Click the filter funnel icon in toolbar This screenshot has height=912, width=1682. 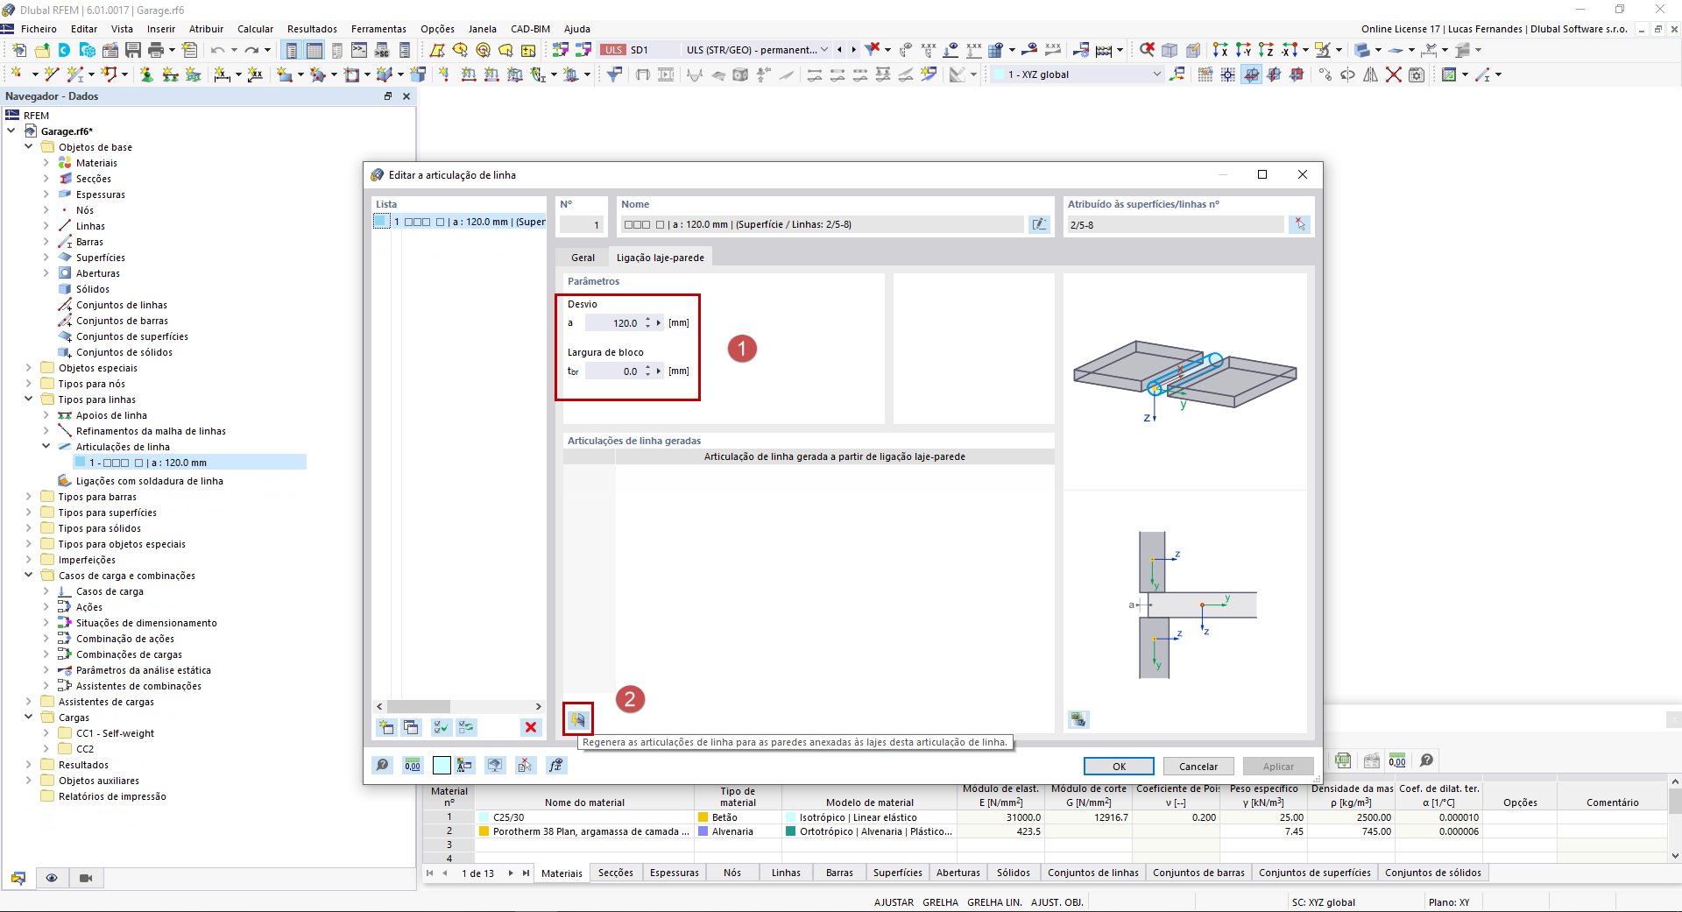pyautogui.click(x=614, y=74)
